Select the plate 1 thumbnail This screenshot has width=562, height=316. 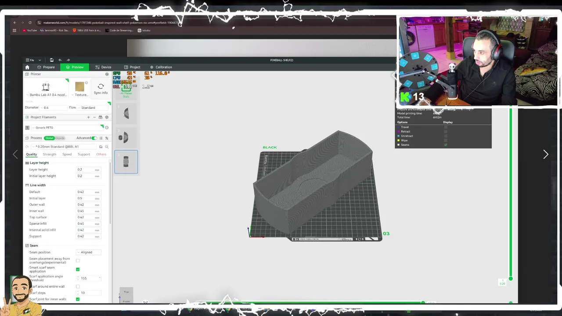click(x=126, y=114)
